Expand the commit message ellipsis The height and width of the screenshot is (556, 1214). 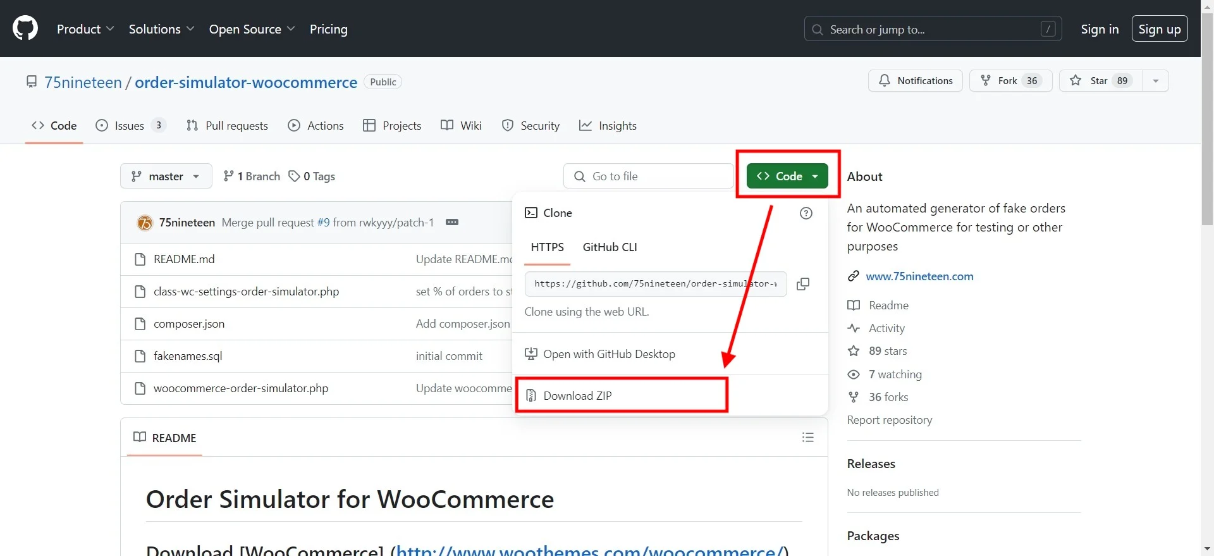pos(452,222)
